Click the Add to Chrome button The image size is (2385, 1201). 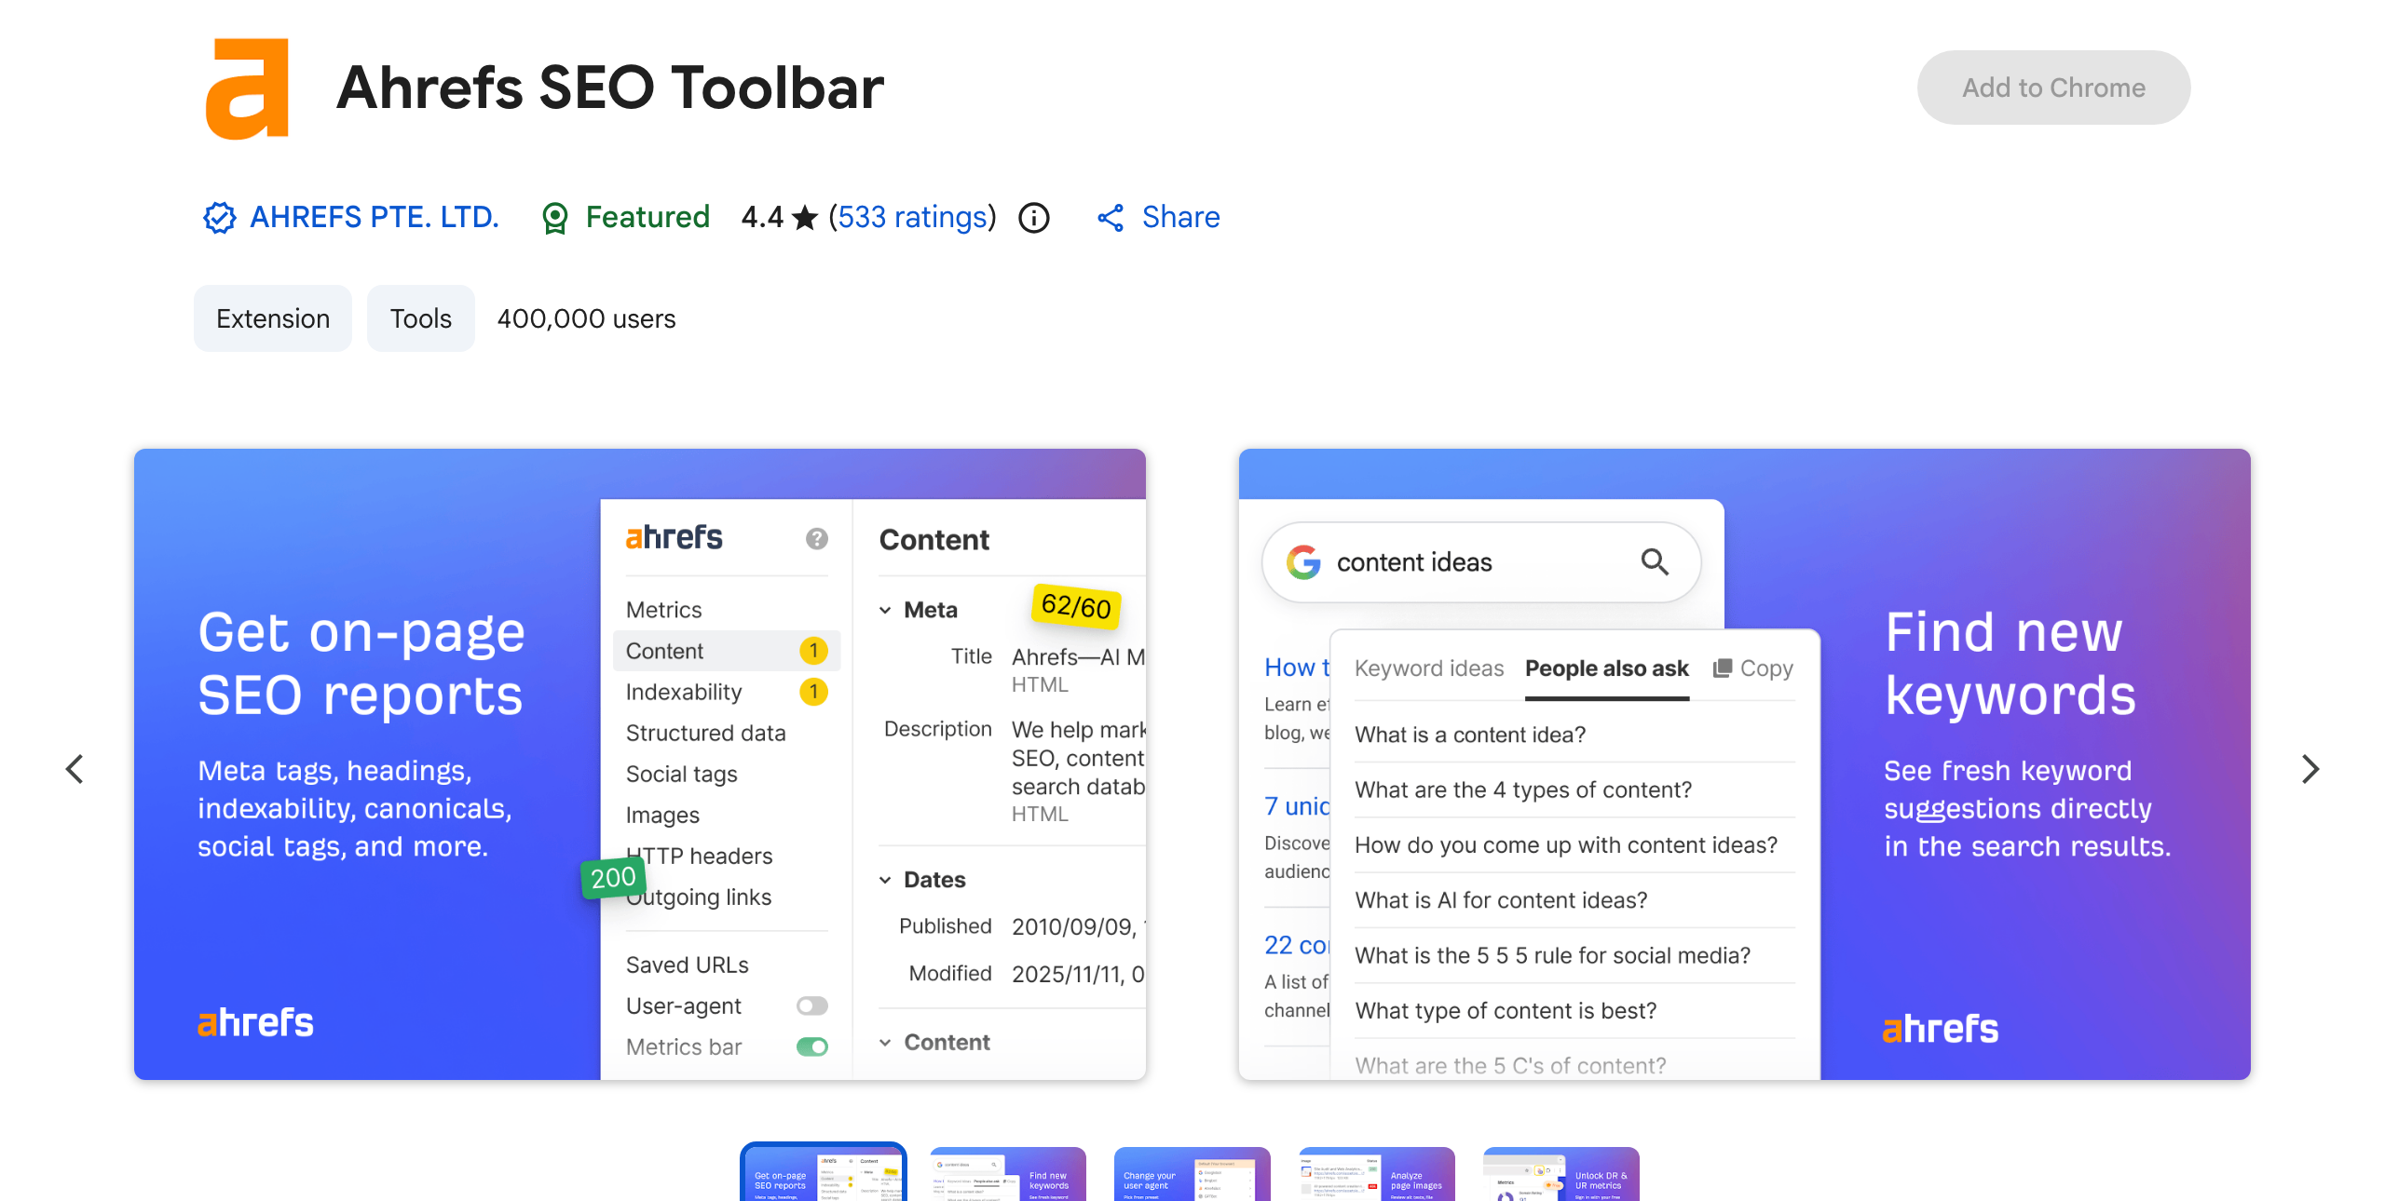click(2053, 88)
